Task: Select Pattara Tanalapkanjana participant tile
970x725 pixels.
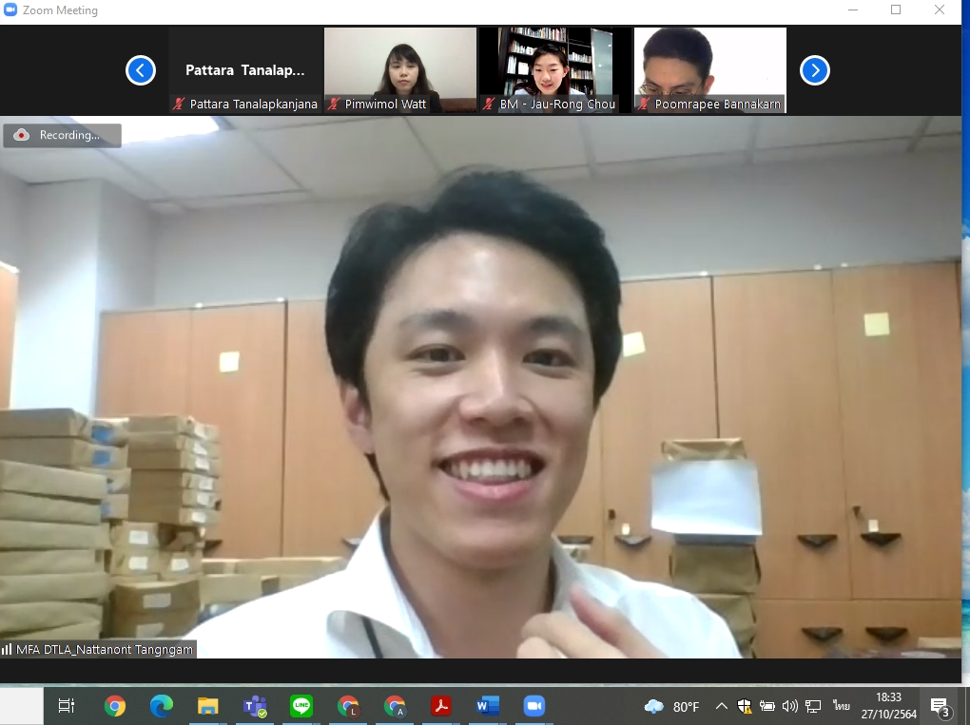Action: coord(245,70)
